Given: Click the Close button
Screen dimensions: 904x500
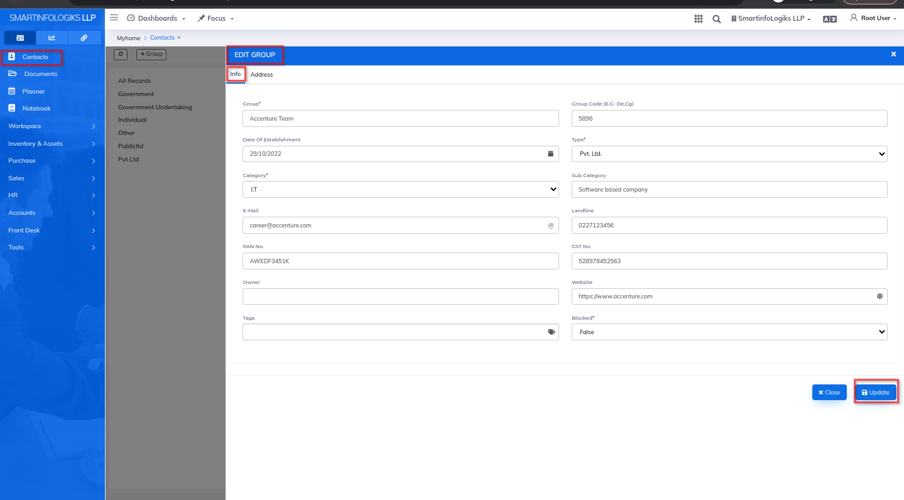Looking at the screenshot, I should point(829,392).
